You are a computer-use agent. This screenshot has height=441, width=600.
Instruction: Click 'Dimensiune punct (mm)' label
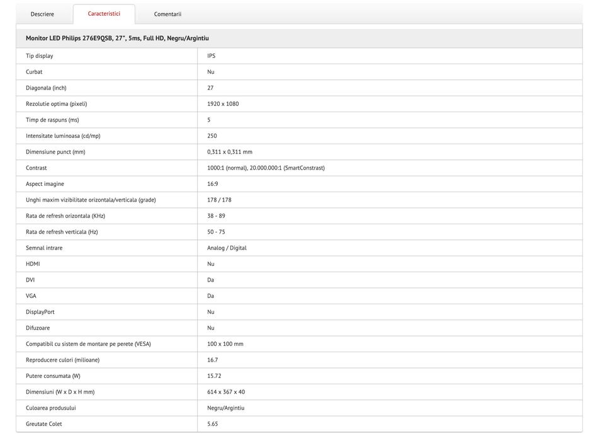(55, 152)
